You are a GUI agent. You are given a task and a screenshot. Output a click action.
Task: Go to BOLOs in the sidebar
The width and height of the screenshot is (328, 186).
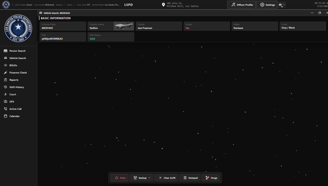click(x=13, y=65)
